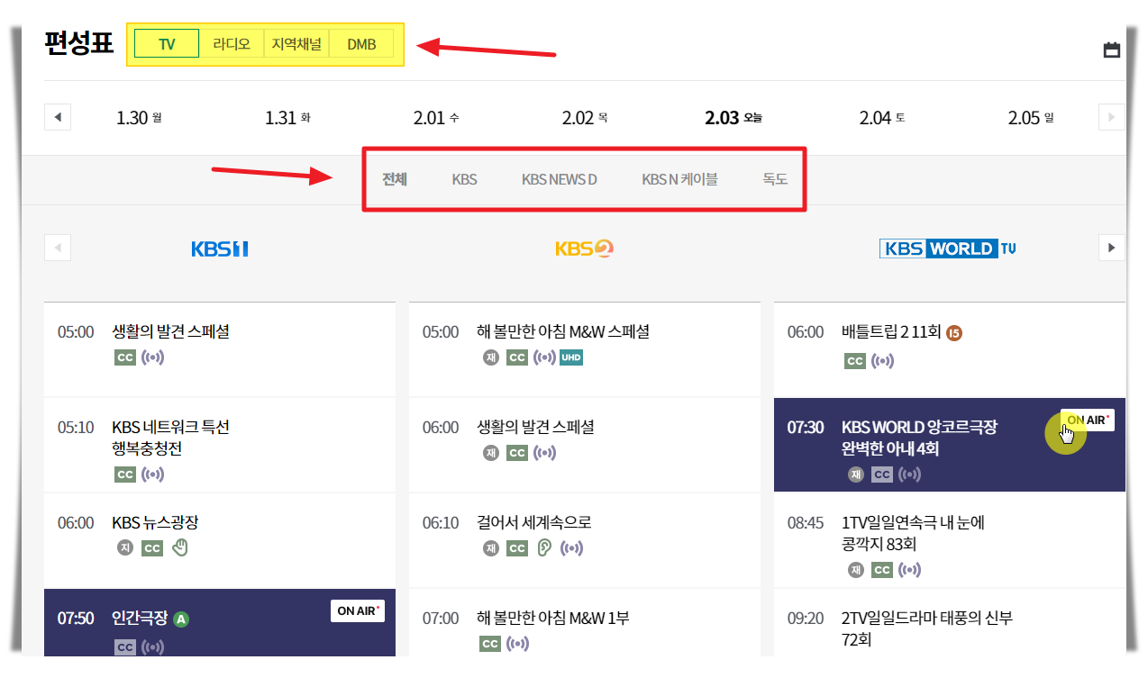
Task: Filter channels by KBS NEWS D
Action: coord(560,179)
